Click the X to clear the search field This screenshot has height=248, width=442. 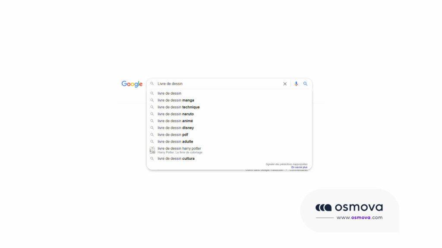tap(285, 84)
